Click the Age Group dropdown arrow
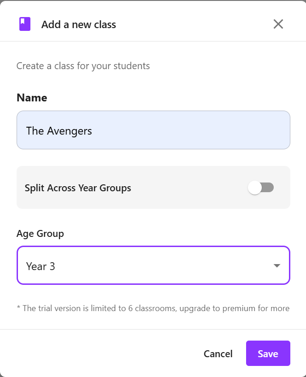The height and width of the screenshot is (377, 306). click(277, 265)
